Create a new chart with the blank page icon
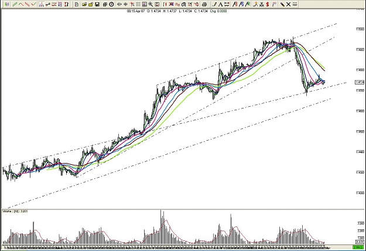The height and width of the screenshot is (251, 366). [76, 4]
